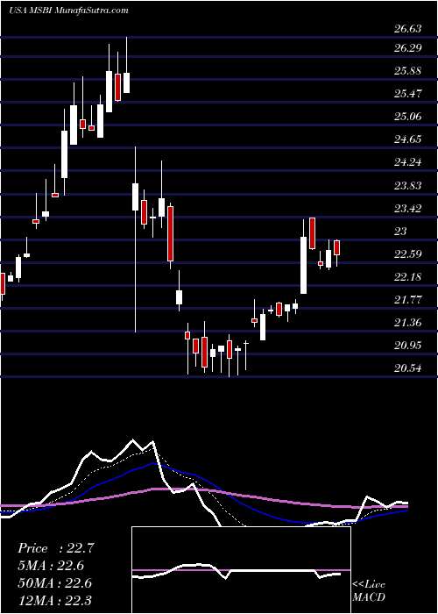Viewport: 438px width, 614px height.
Task: Click the 26.63 price axis label
Action: (x=408, y=29)
